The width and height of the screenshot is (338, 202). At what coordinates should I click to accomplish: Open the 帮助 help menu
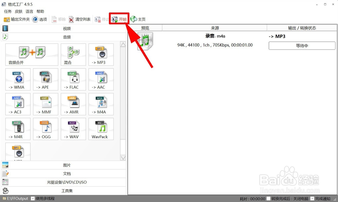pos(40,11)
